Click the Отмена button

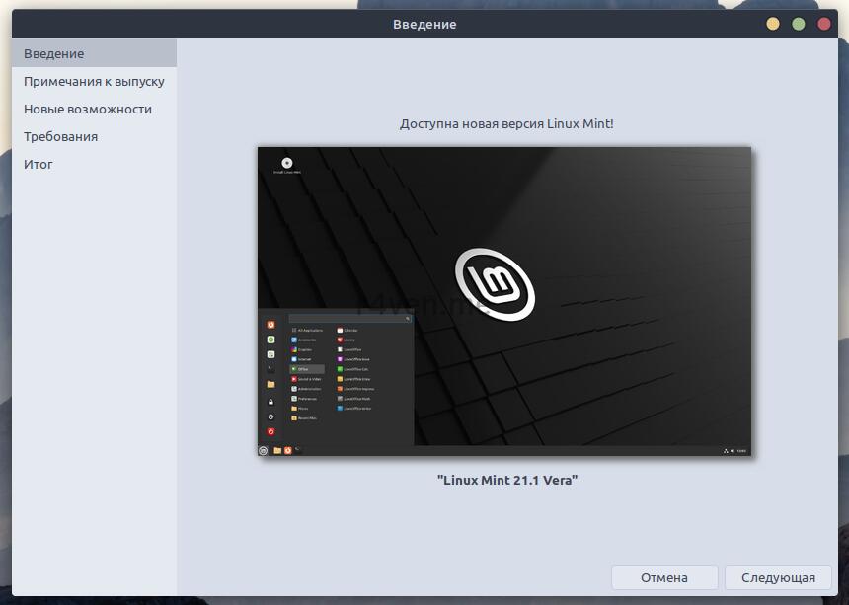click(663, 577)
